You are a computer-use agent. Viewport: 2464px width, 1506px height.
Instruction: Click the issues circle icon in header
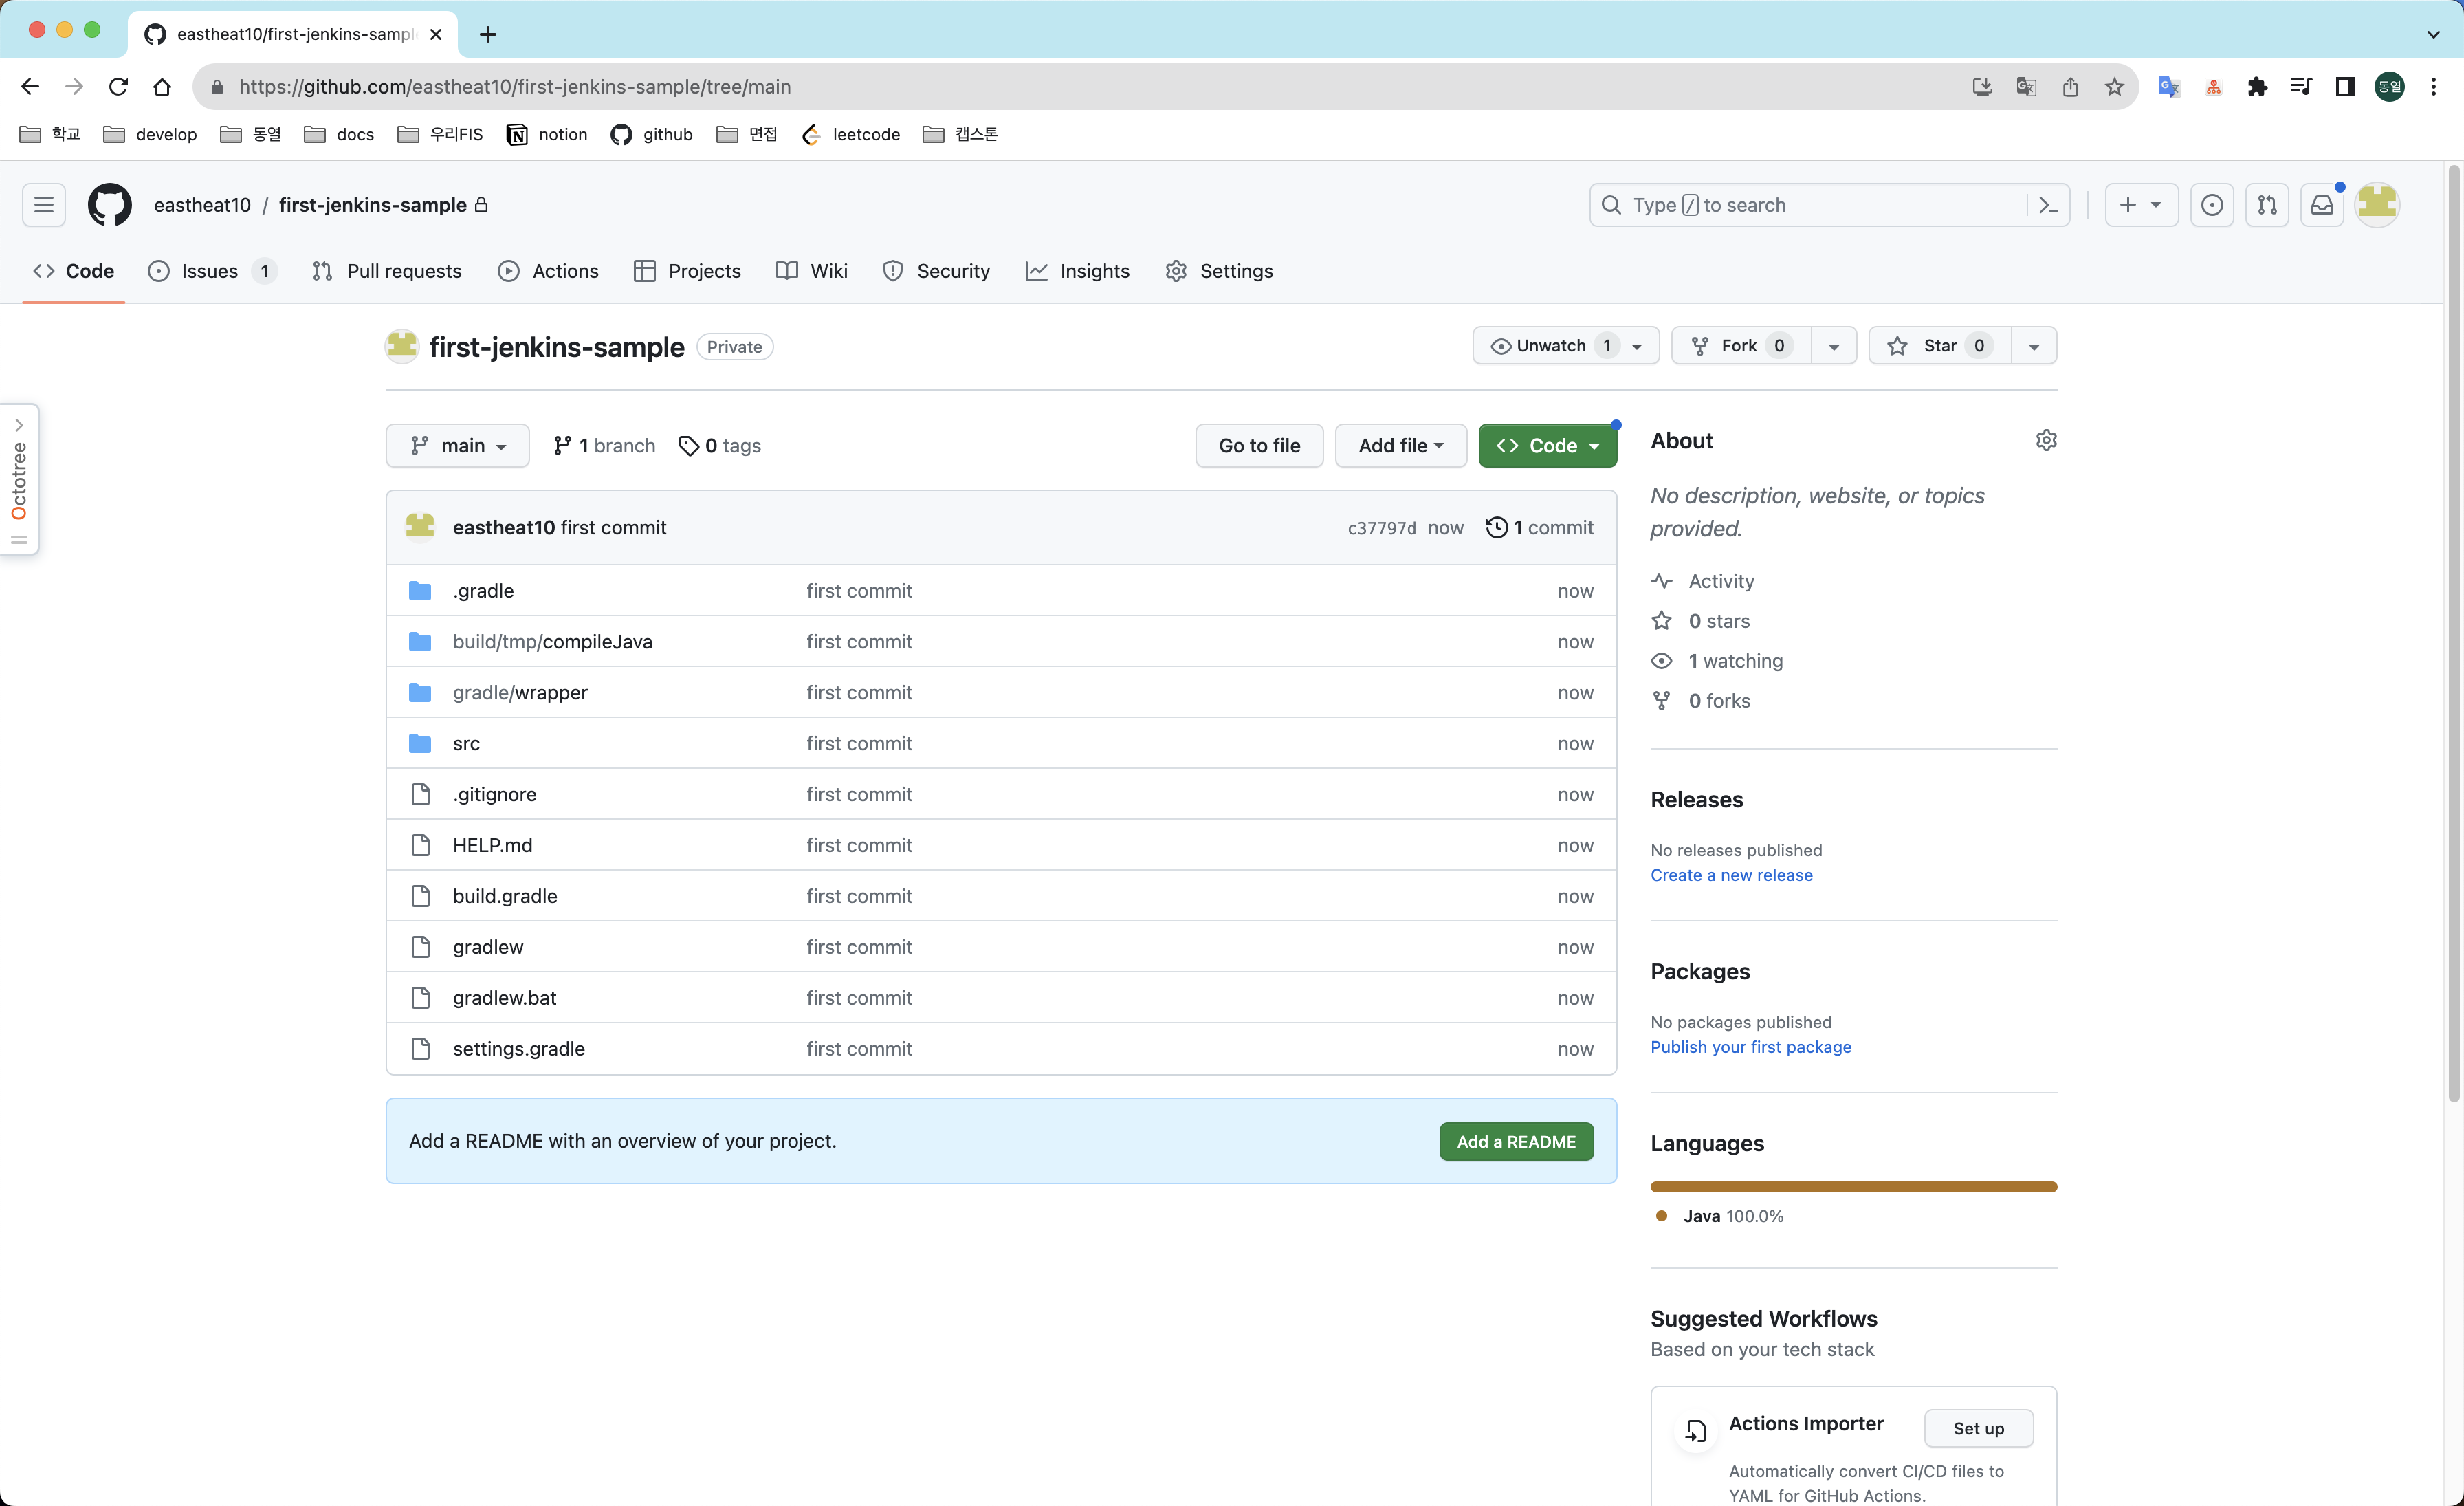(2212, 205)
